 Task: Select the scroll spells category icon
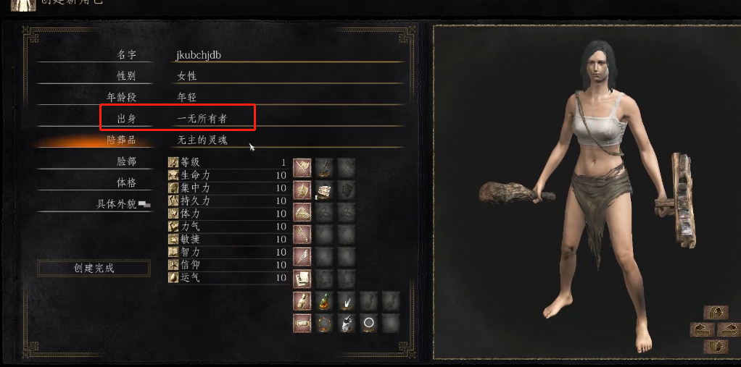coord(302,278)
